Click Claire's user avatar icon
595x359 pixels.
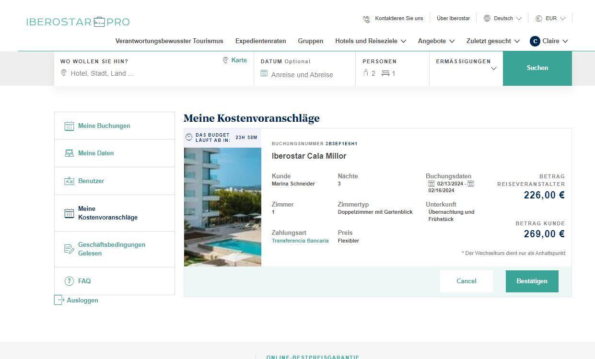[x=535, y=41]
